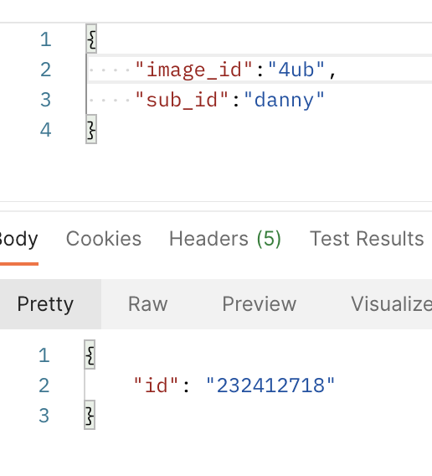This screenshot has width=432, height=476.
Task: Switch response view to Raw
Action: [x=147, y=304]
